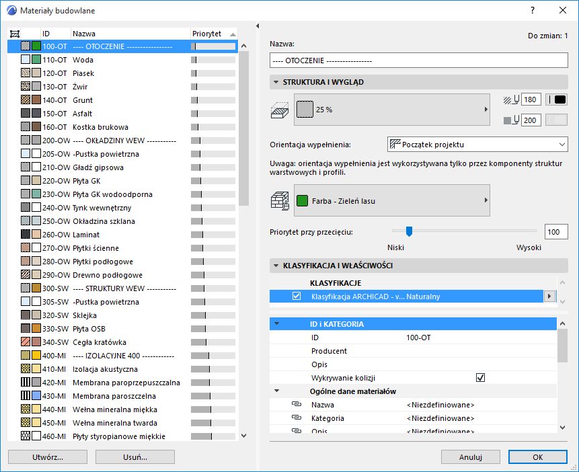Select the Kostka brukowa material row
Screen dimensions: 579x472
122,127
